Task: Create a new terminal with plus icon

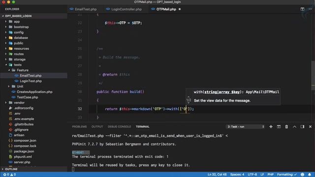Action: click(271, 127)
